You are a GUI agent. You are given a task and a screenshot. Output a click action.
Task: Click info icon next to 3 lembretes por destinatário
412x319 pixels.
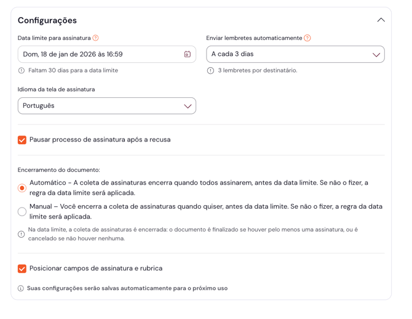pyautogui.click(x=210, y=71)
